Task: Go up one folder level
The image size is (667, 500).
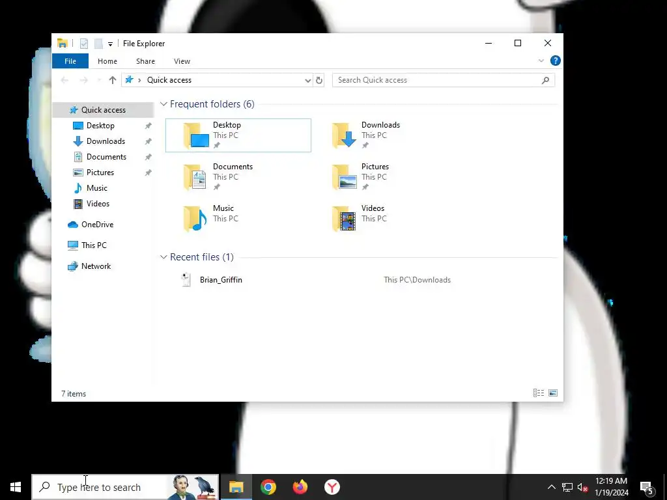Action: (112, 80)
